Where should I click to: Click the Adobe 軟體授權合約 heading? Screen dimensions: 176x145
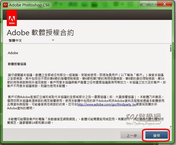[x=40, y=33]
